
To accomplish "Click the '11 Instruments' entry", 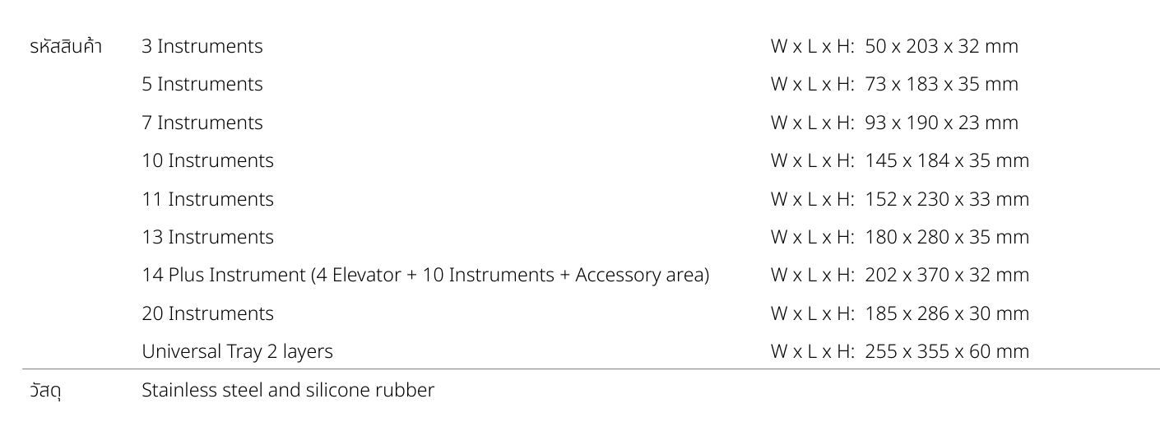I will coord(207,199).
